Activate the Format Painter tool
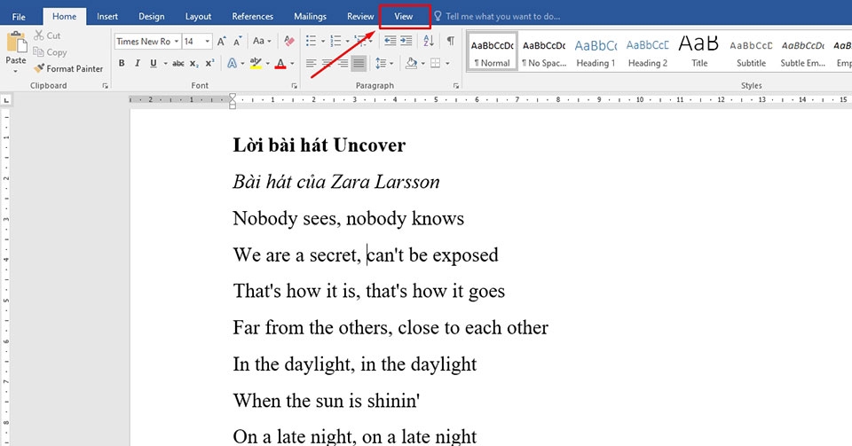The image size is (852, 446). pos(68,68)
